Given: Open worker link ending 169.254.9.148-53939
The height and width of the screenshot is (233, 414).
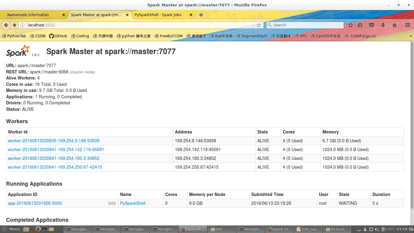Looking at the screenshot, I should [x=54, y=141].
